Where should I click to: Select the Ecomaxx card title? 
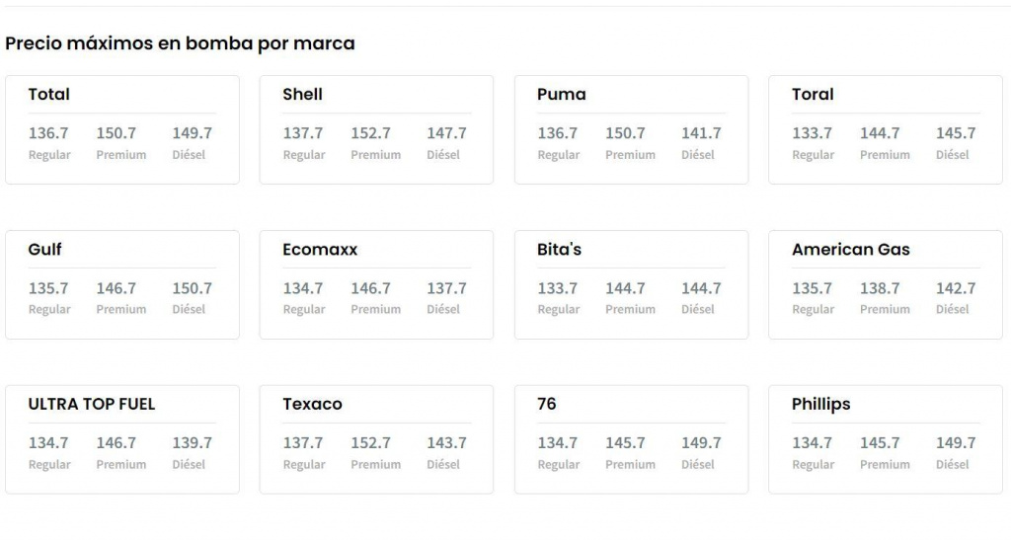coord(320,250)
